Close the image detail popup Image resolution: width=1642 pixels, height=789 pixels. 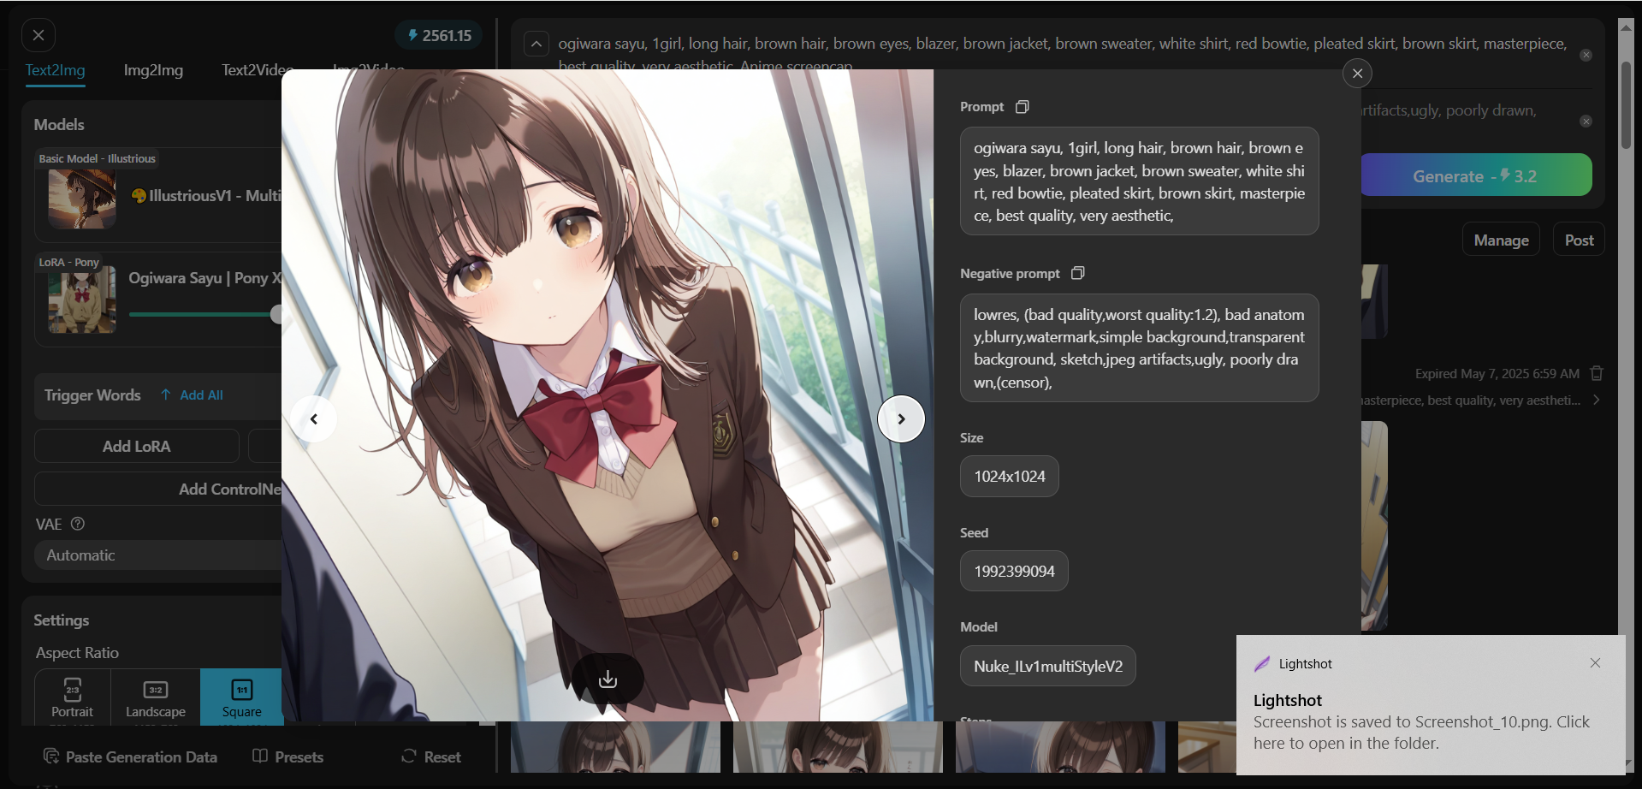point(1357,74)
